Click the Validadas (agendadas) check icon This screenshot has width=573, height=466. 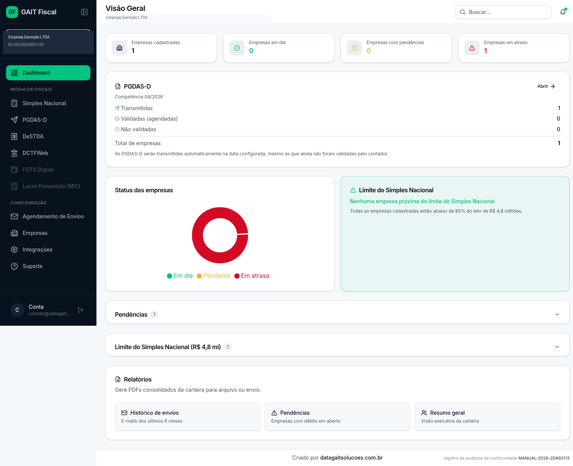click(x=117, y=119)
